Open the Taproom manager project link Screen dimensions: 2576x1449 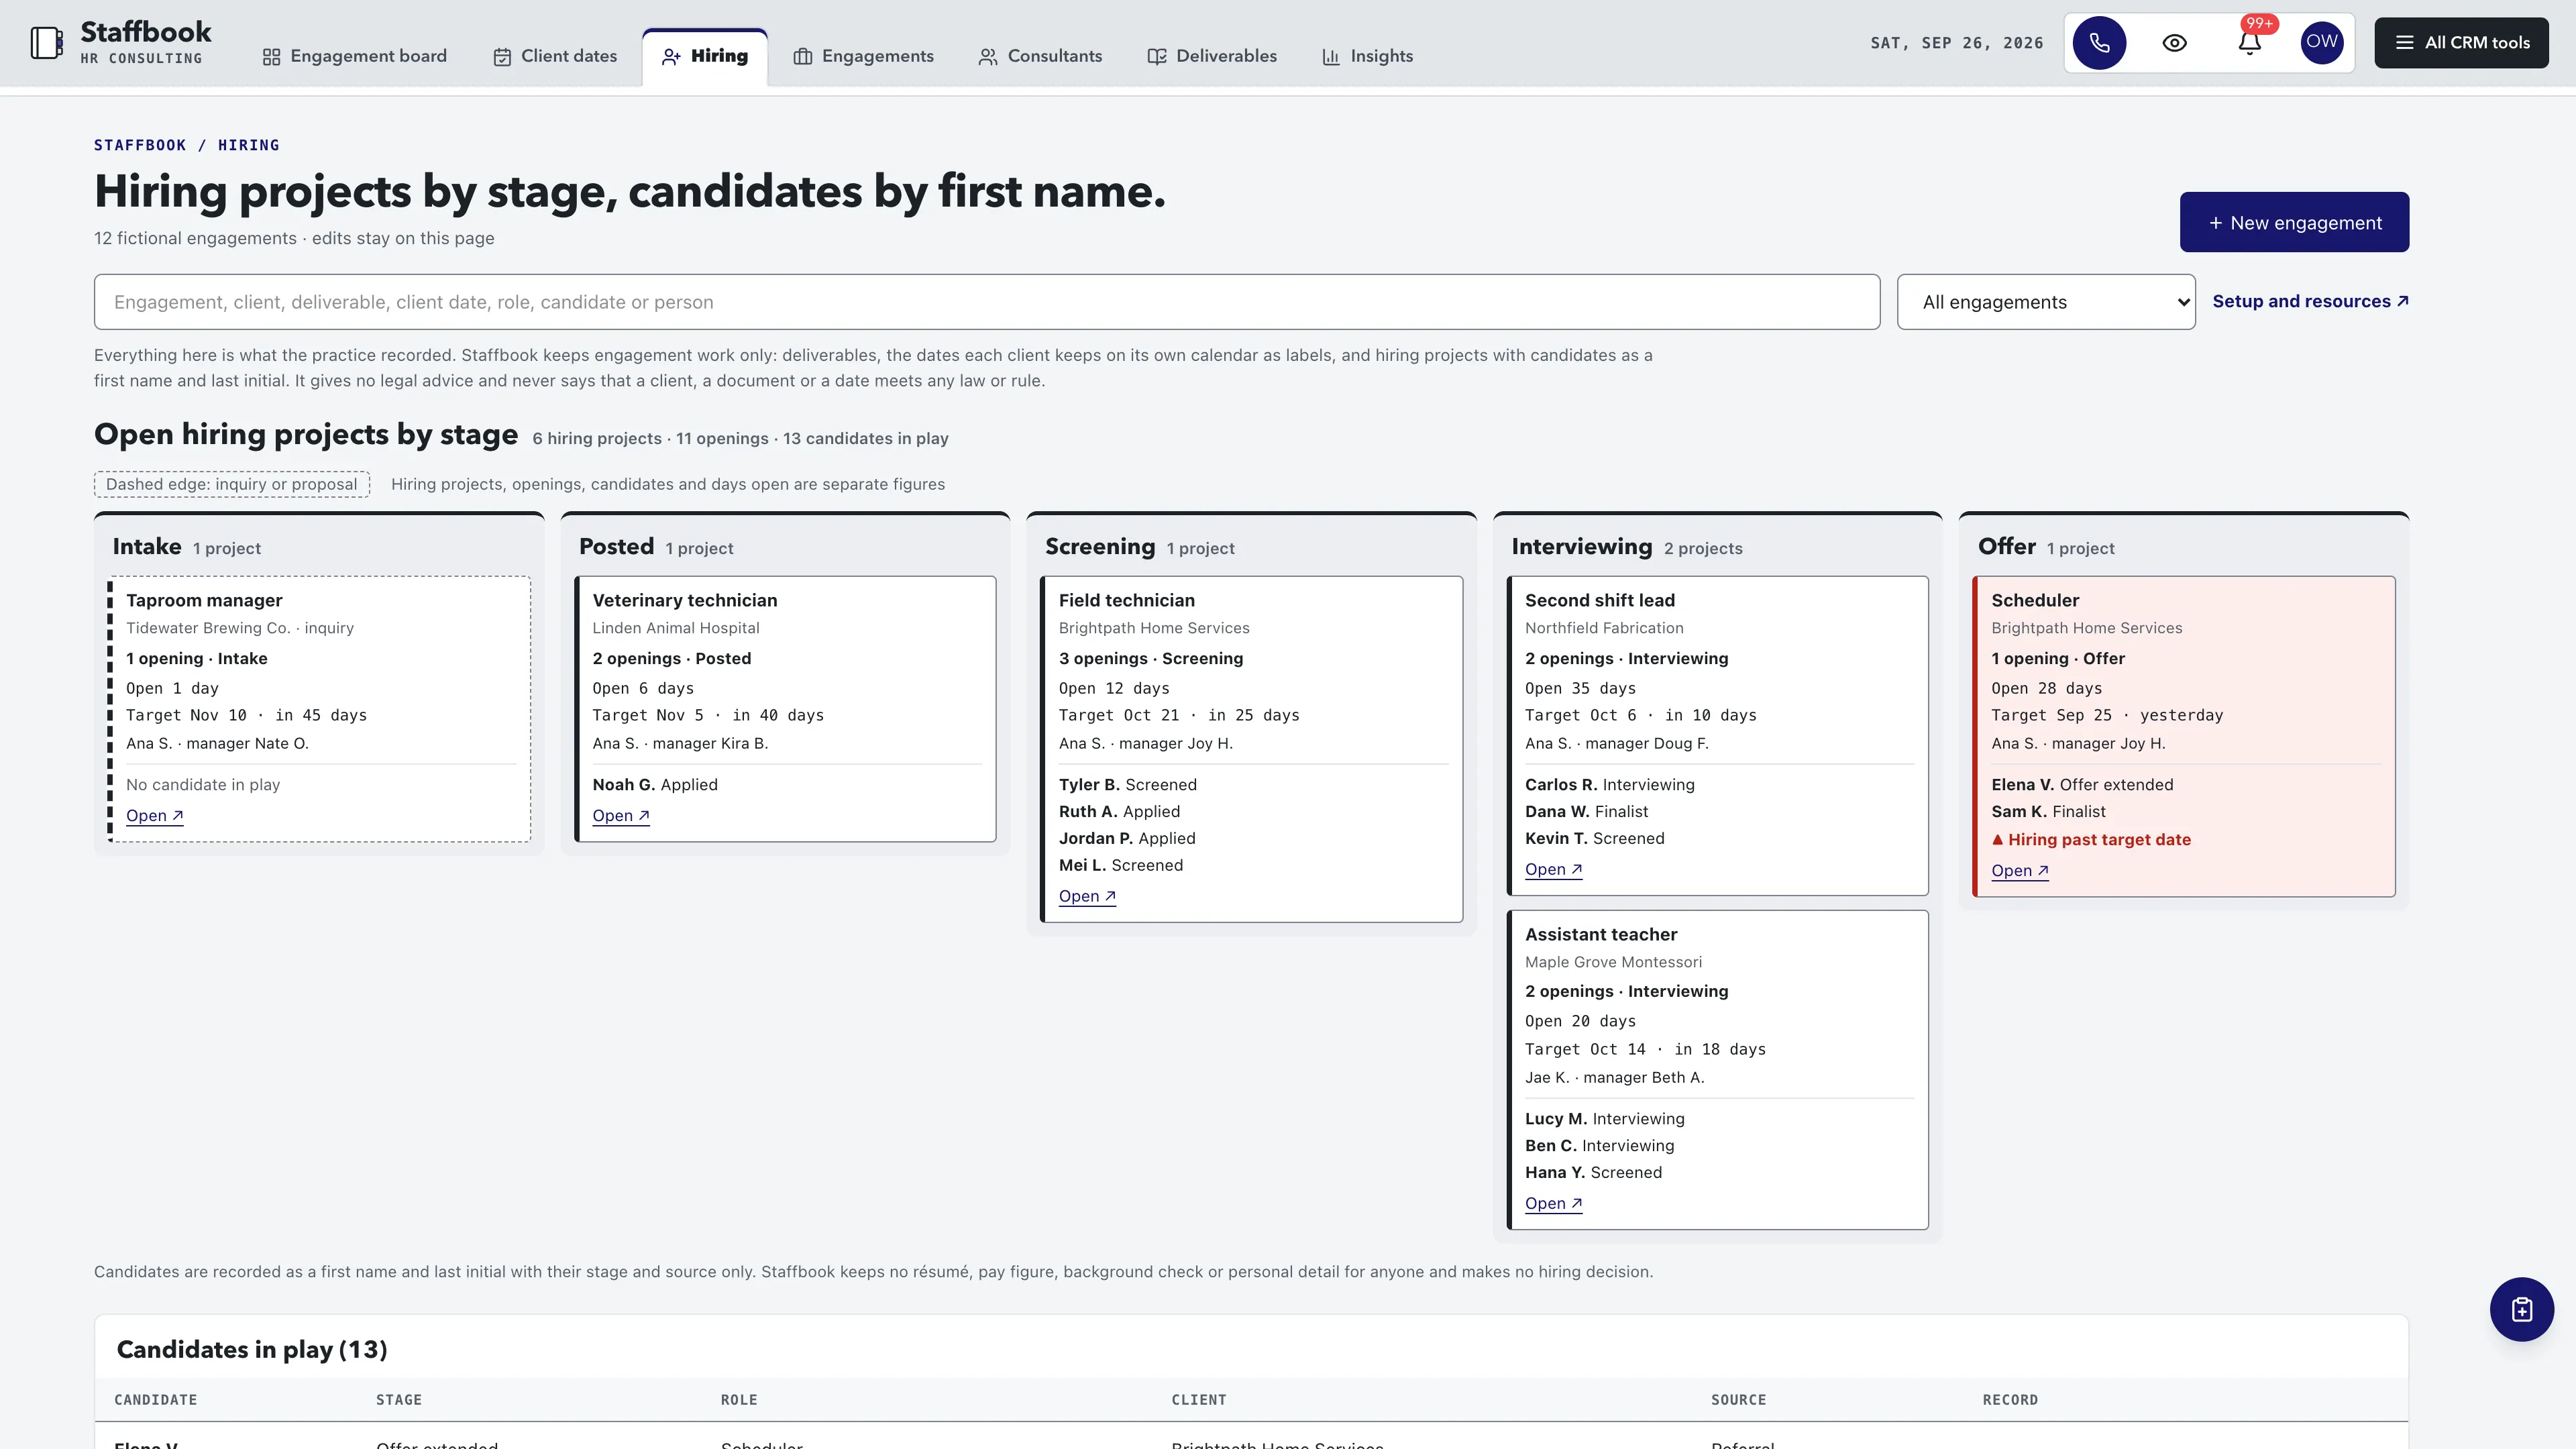154,816
